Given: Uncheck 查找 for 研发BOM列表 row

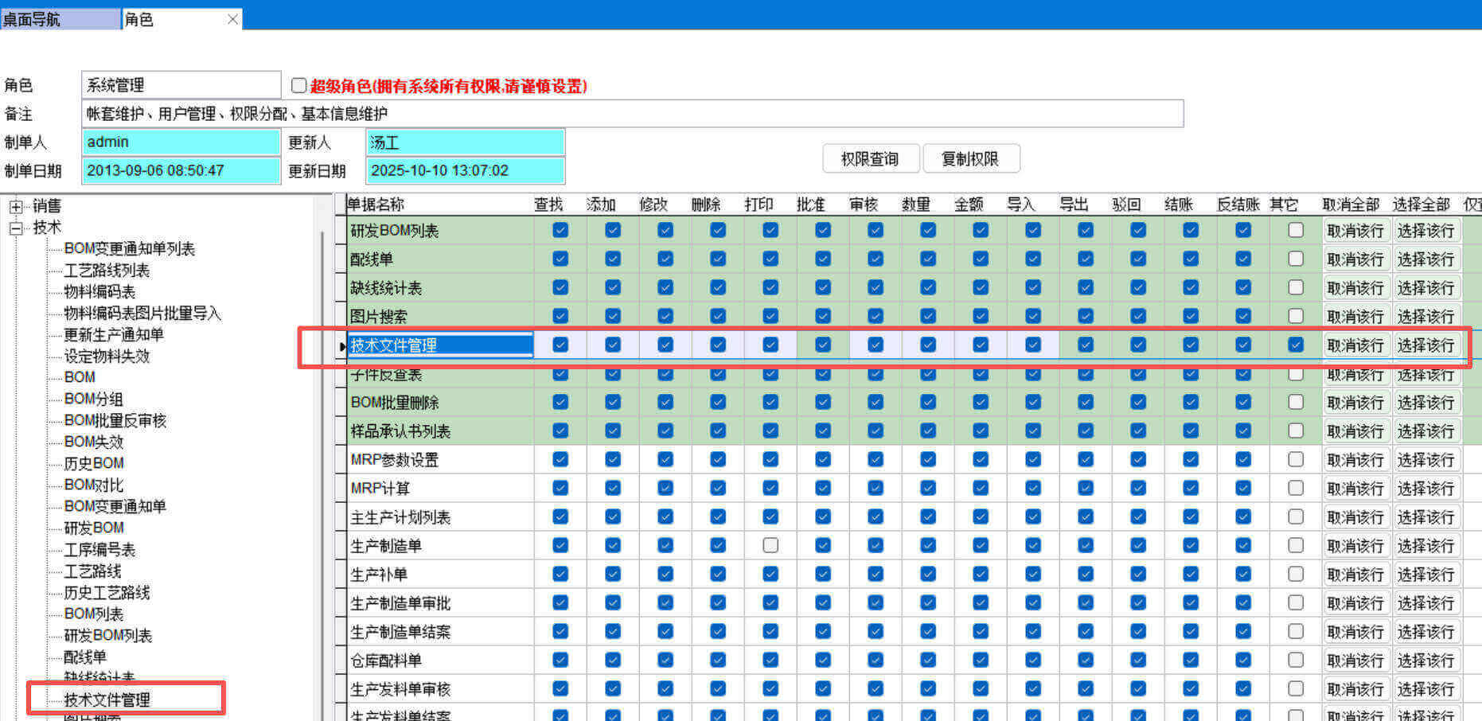Looking at the screenshot, I should (x=560, y=230).
